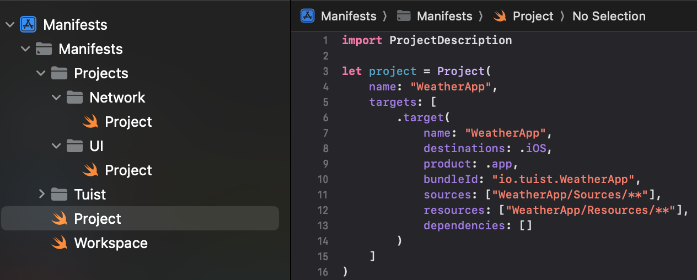This screenshot has height=280, width=697.
Task: Click the Tuist folder icon
Action: tap(59, 195)
